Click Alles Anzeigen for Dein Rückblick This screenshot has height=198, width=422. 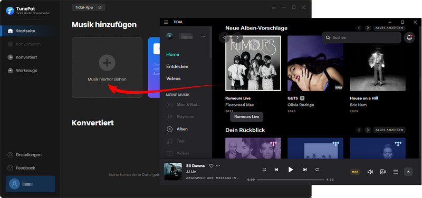pos(389,130)
